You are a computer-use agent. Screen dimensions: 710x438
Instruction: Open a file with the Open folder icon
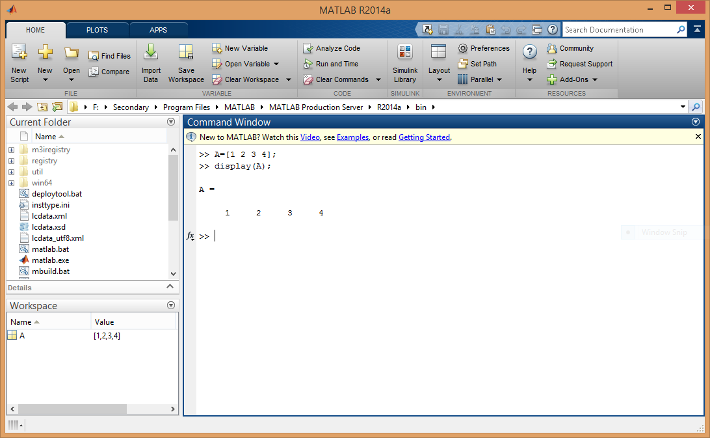[x=71, y=53]
